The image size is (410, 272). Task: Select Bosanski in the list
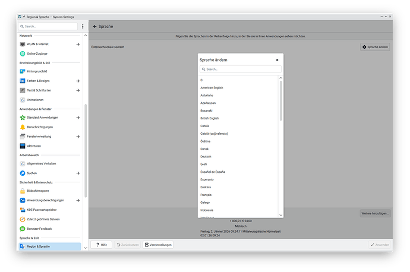[238, 111]
